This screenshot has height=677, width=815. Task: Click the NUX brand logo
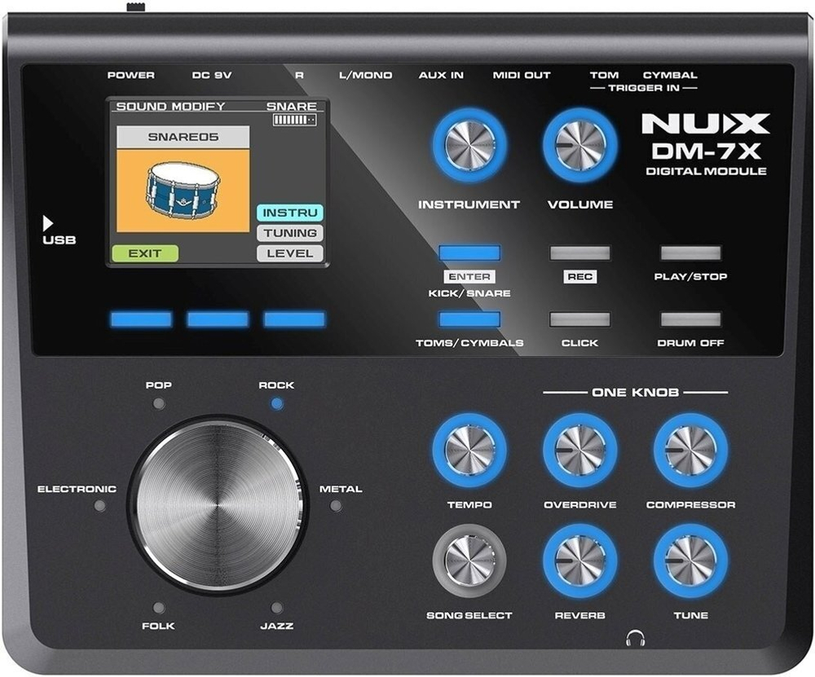[x=706, y=124]
